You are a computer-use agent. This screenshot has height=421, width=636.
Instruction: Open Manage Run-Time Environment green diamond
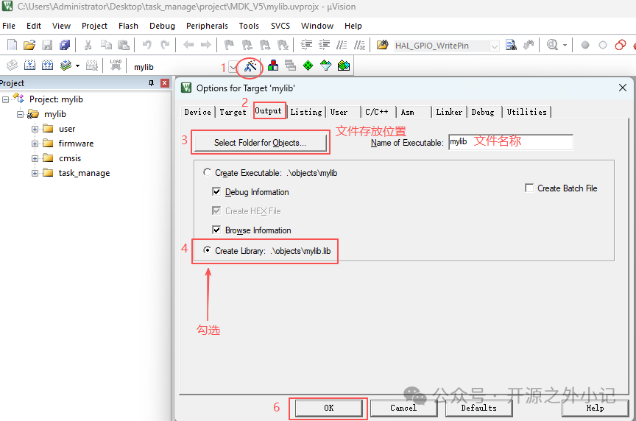308,66
